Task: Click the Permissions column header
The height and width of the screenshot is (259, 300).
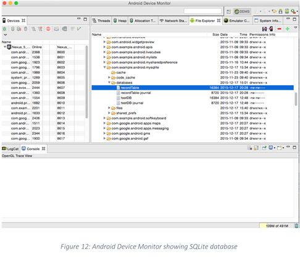Action: tap(259, 35)
